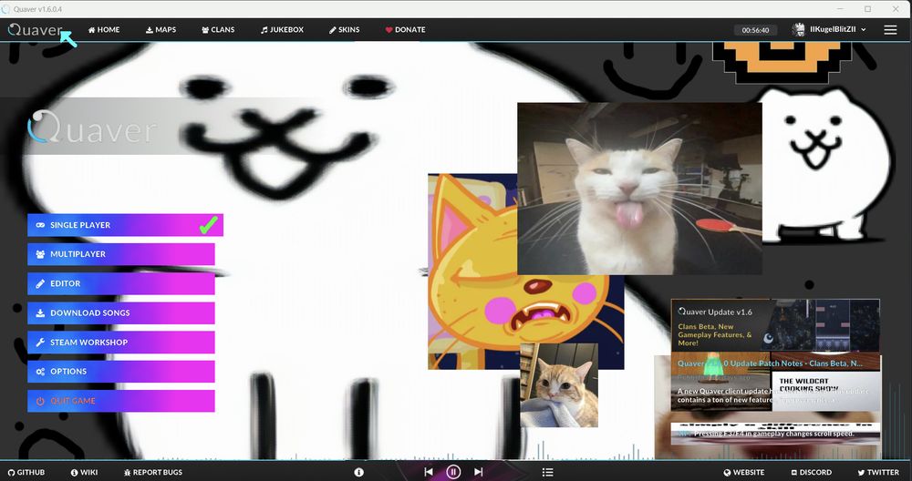This screenshot has width=912, height=481.
Task: Open Report Bugs link
Action: [153, 472]
